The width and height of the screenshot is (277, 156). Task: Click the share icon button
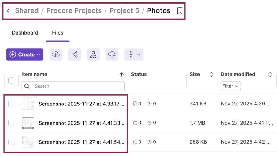pos(75,54)
